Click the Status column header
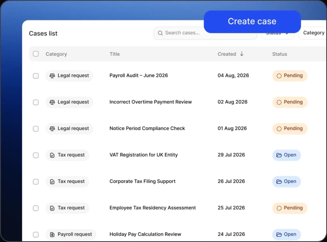The height and width of the screenshot is (242, 327). pyautogui.click(x=280, y=54)
